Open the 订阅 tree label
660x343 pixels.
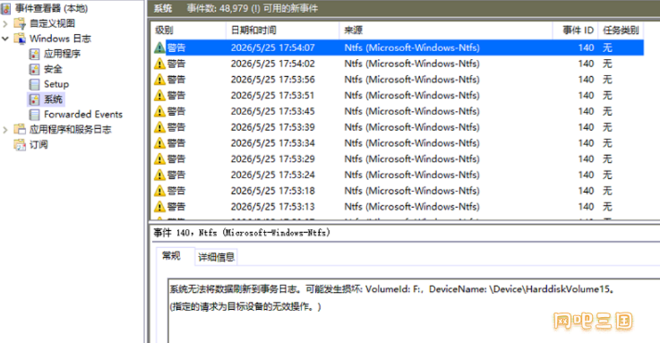pos(39,145)
